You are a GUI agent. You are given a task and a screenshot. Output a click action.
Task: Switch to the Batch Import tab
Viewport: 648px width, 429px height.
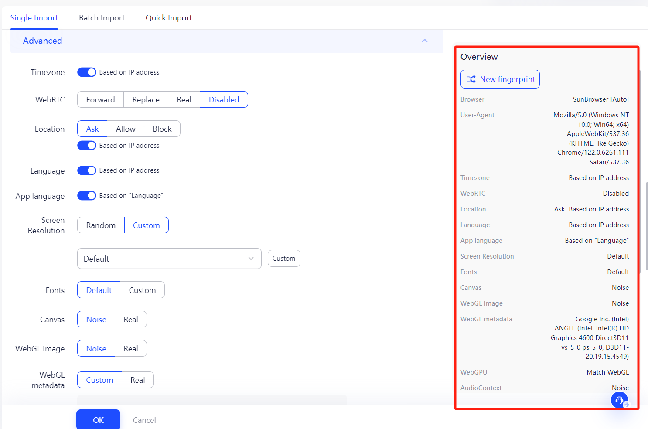(102, 17)
